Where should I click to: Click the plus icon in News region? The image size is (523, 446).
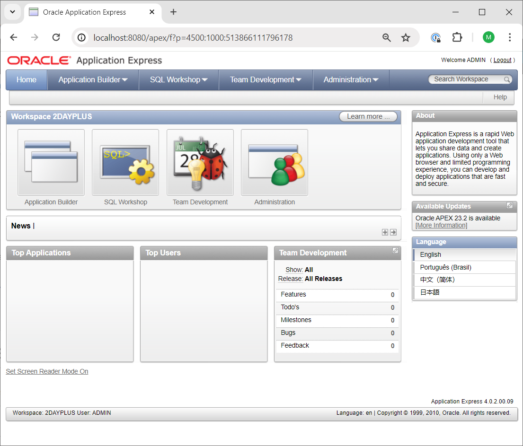(385, 232)
